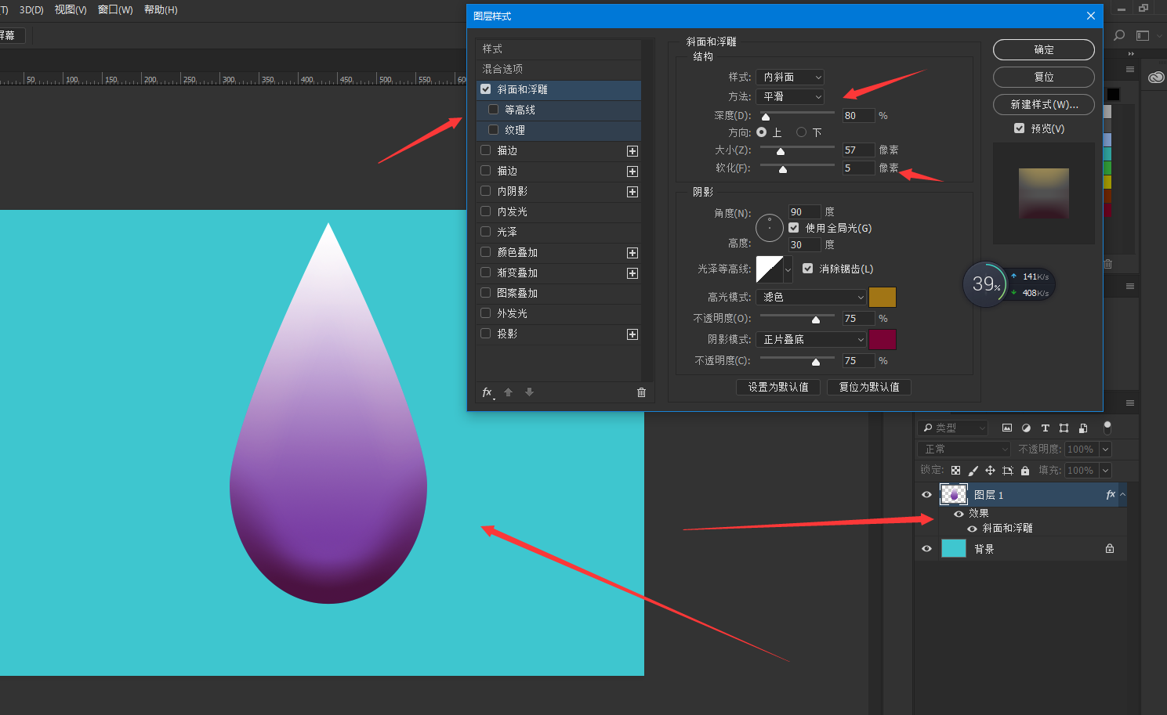The width and height of the screenshot is (1167, 715).
Task: Click the shadow mode dark red swatch
Action: tap(882, 339)
